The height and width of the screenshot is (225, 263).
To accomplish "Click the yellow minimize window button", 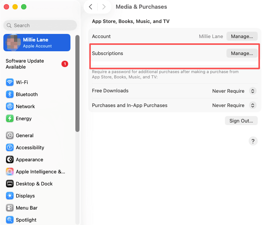I will click(x=15, y=7).
